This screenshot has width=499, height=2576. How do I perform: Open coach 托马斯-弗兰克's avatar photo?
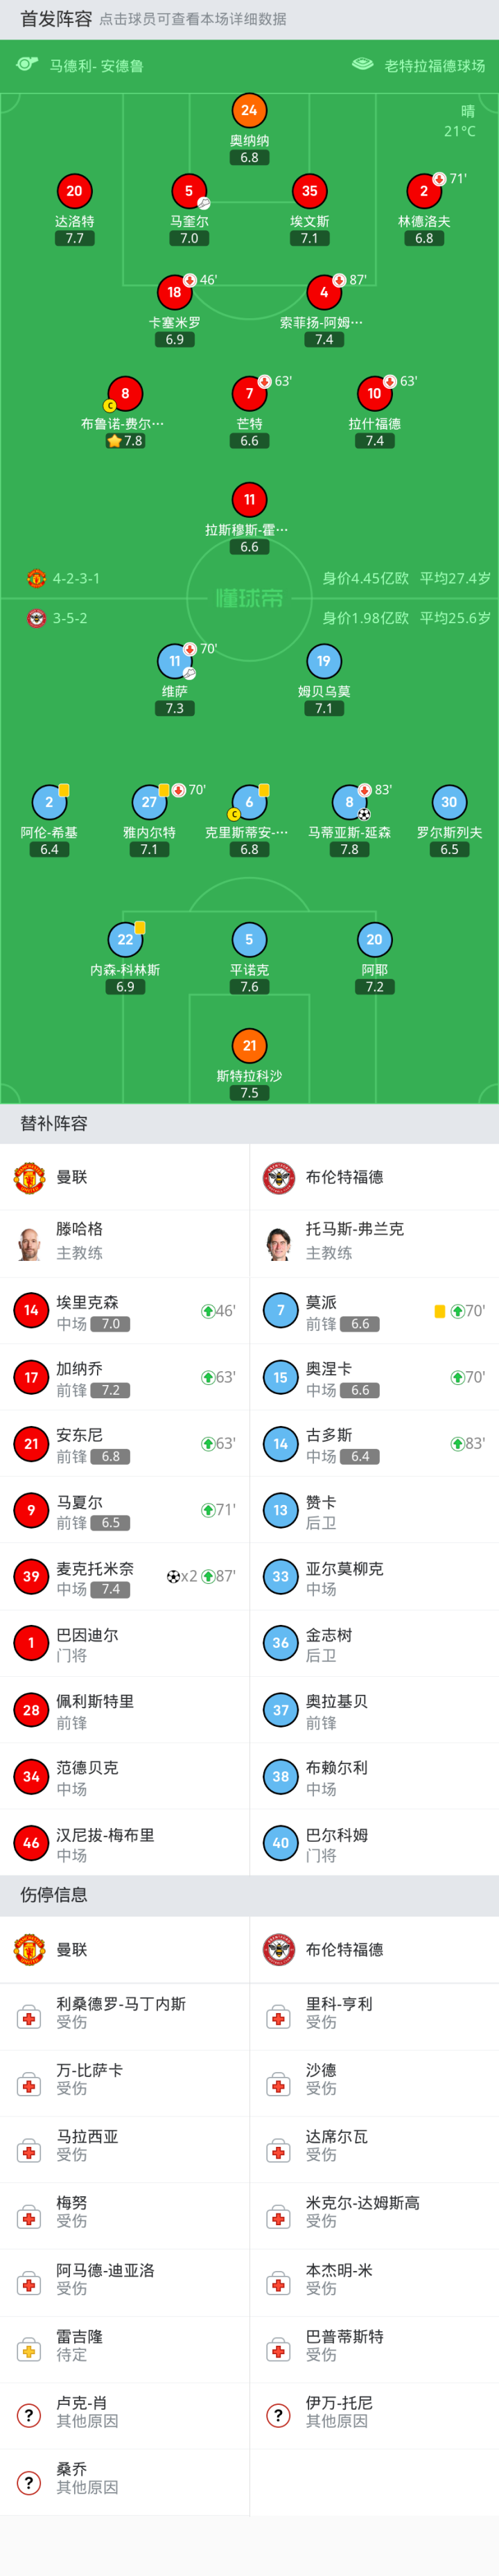(279, 1243)
